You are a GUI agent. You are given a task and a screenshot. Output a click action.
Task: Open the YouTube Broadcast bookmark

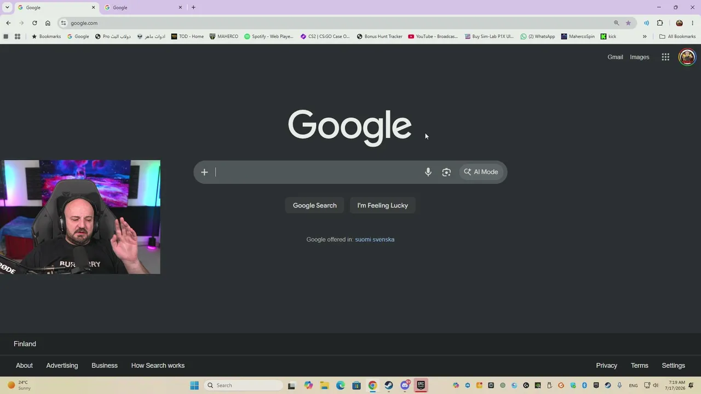pos(433,37)
